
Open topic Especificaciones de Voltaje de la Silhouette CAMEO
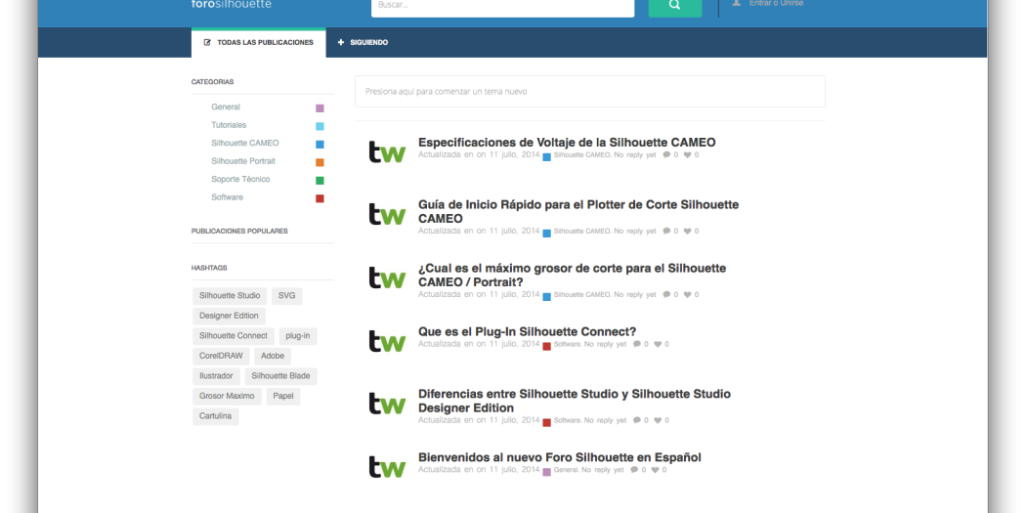(x=567, y=143)
